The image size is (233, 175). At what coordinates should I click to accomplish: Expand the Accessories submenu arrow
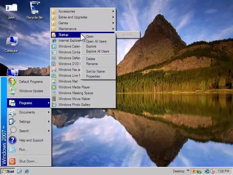(x=113, y=11)
